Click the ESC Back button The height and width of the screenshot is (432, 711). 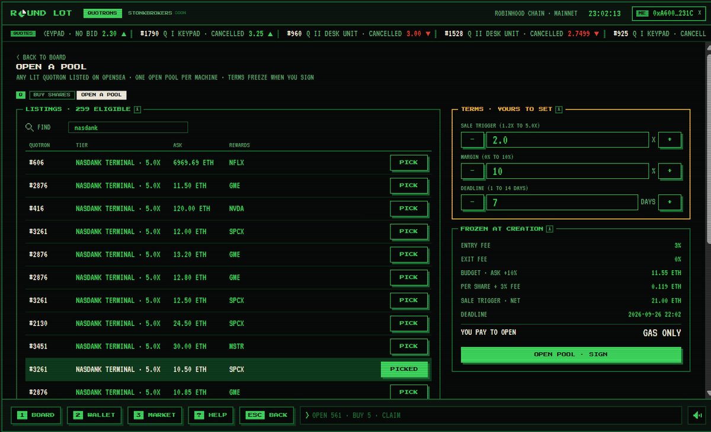click(266, 415)
